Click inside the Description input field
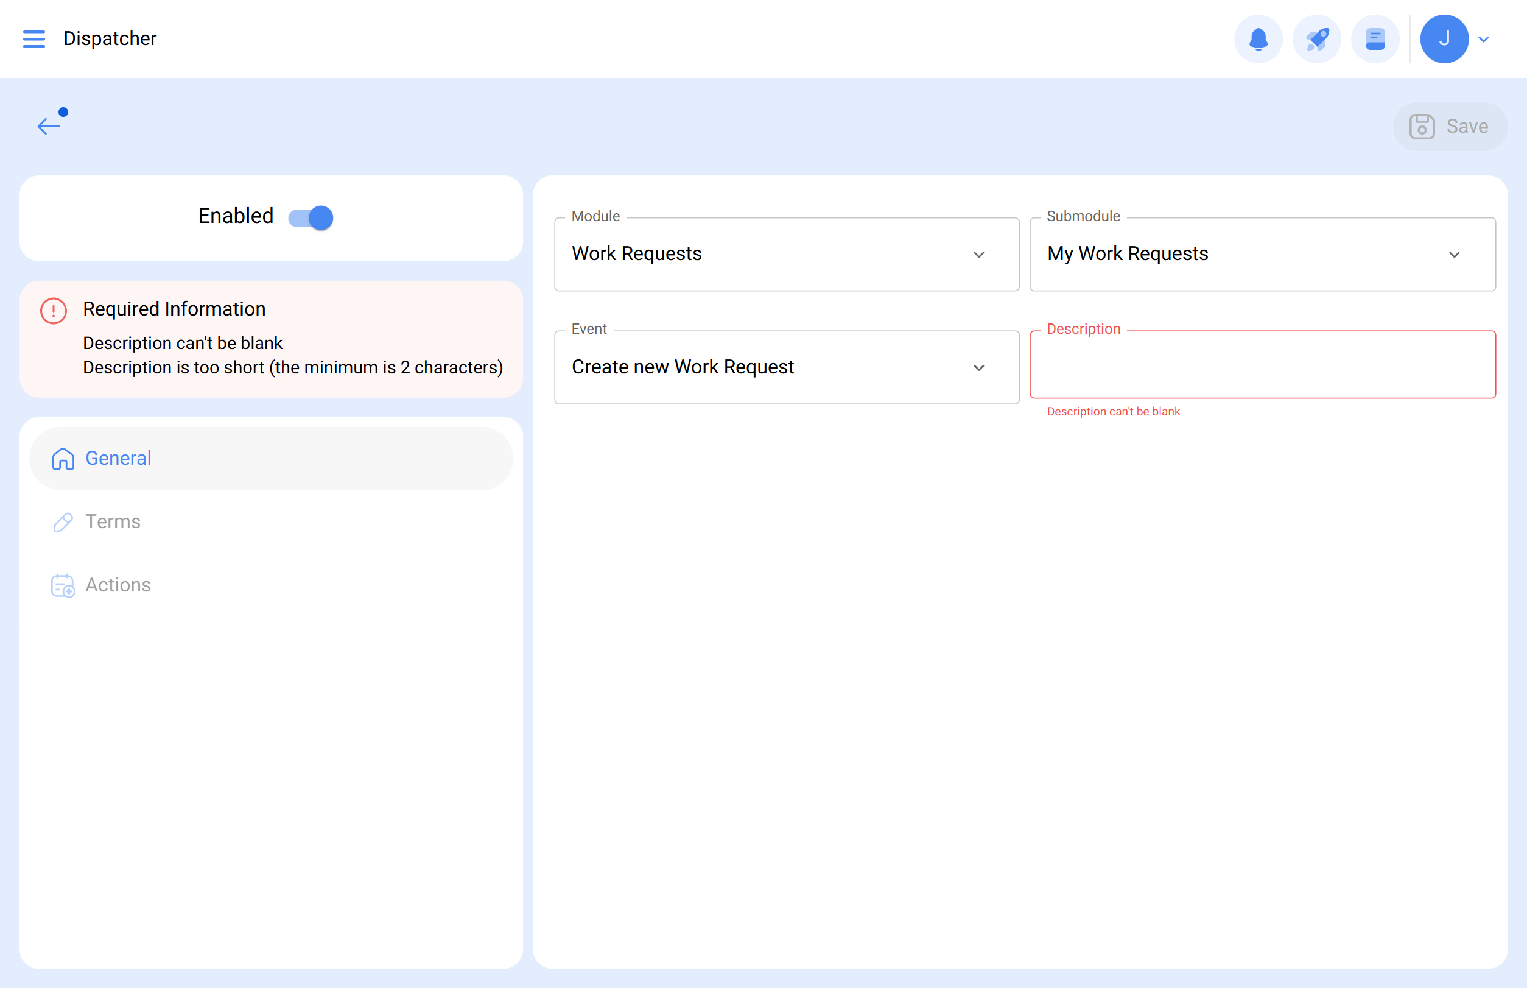The height and width of the screenshot is (988, 1527). tap(1262, 365)
